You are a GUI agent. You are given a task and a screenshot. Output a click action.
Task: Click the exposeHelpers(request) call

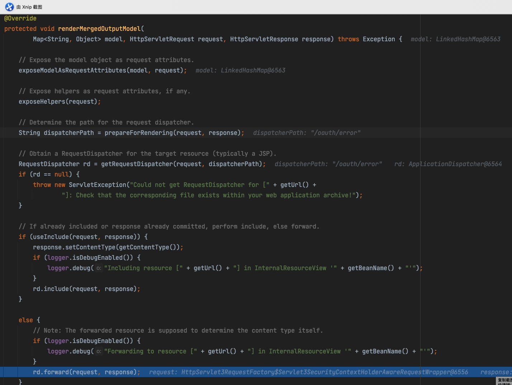[x=58, y=102]
